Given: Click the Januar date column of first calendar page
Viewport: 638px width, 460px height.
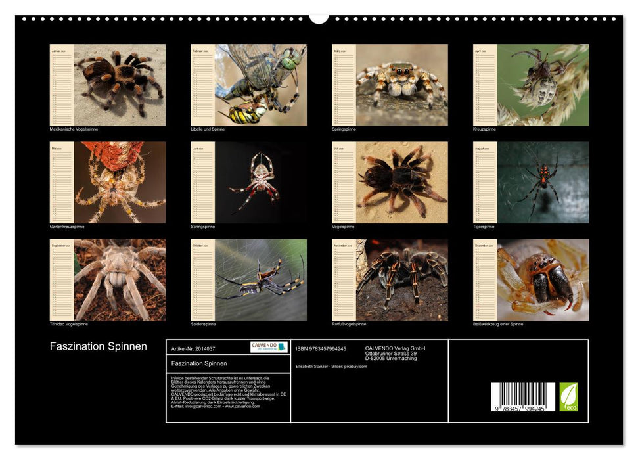Looking at the screenshot, I should pos(62,85).
